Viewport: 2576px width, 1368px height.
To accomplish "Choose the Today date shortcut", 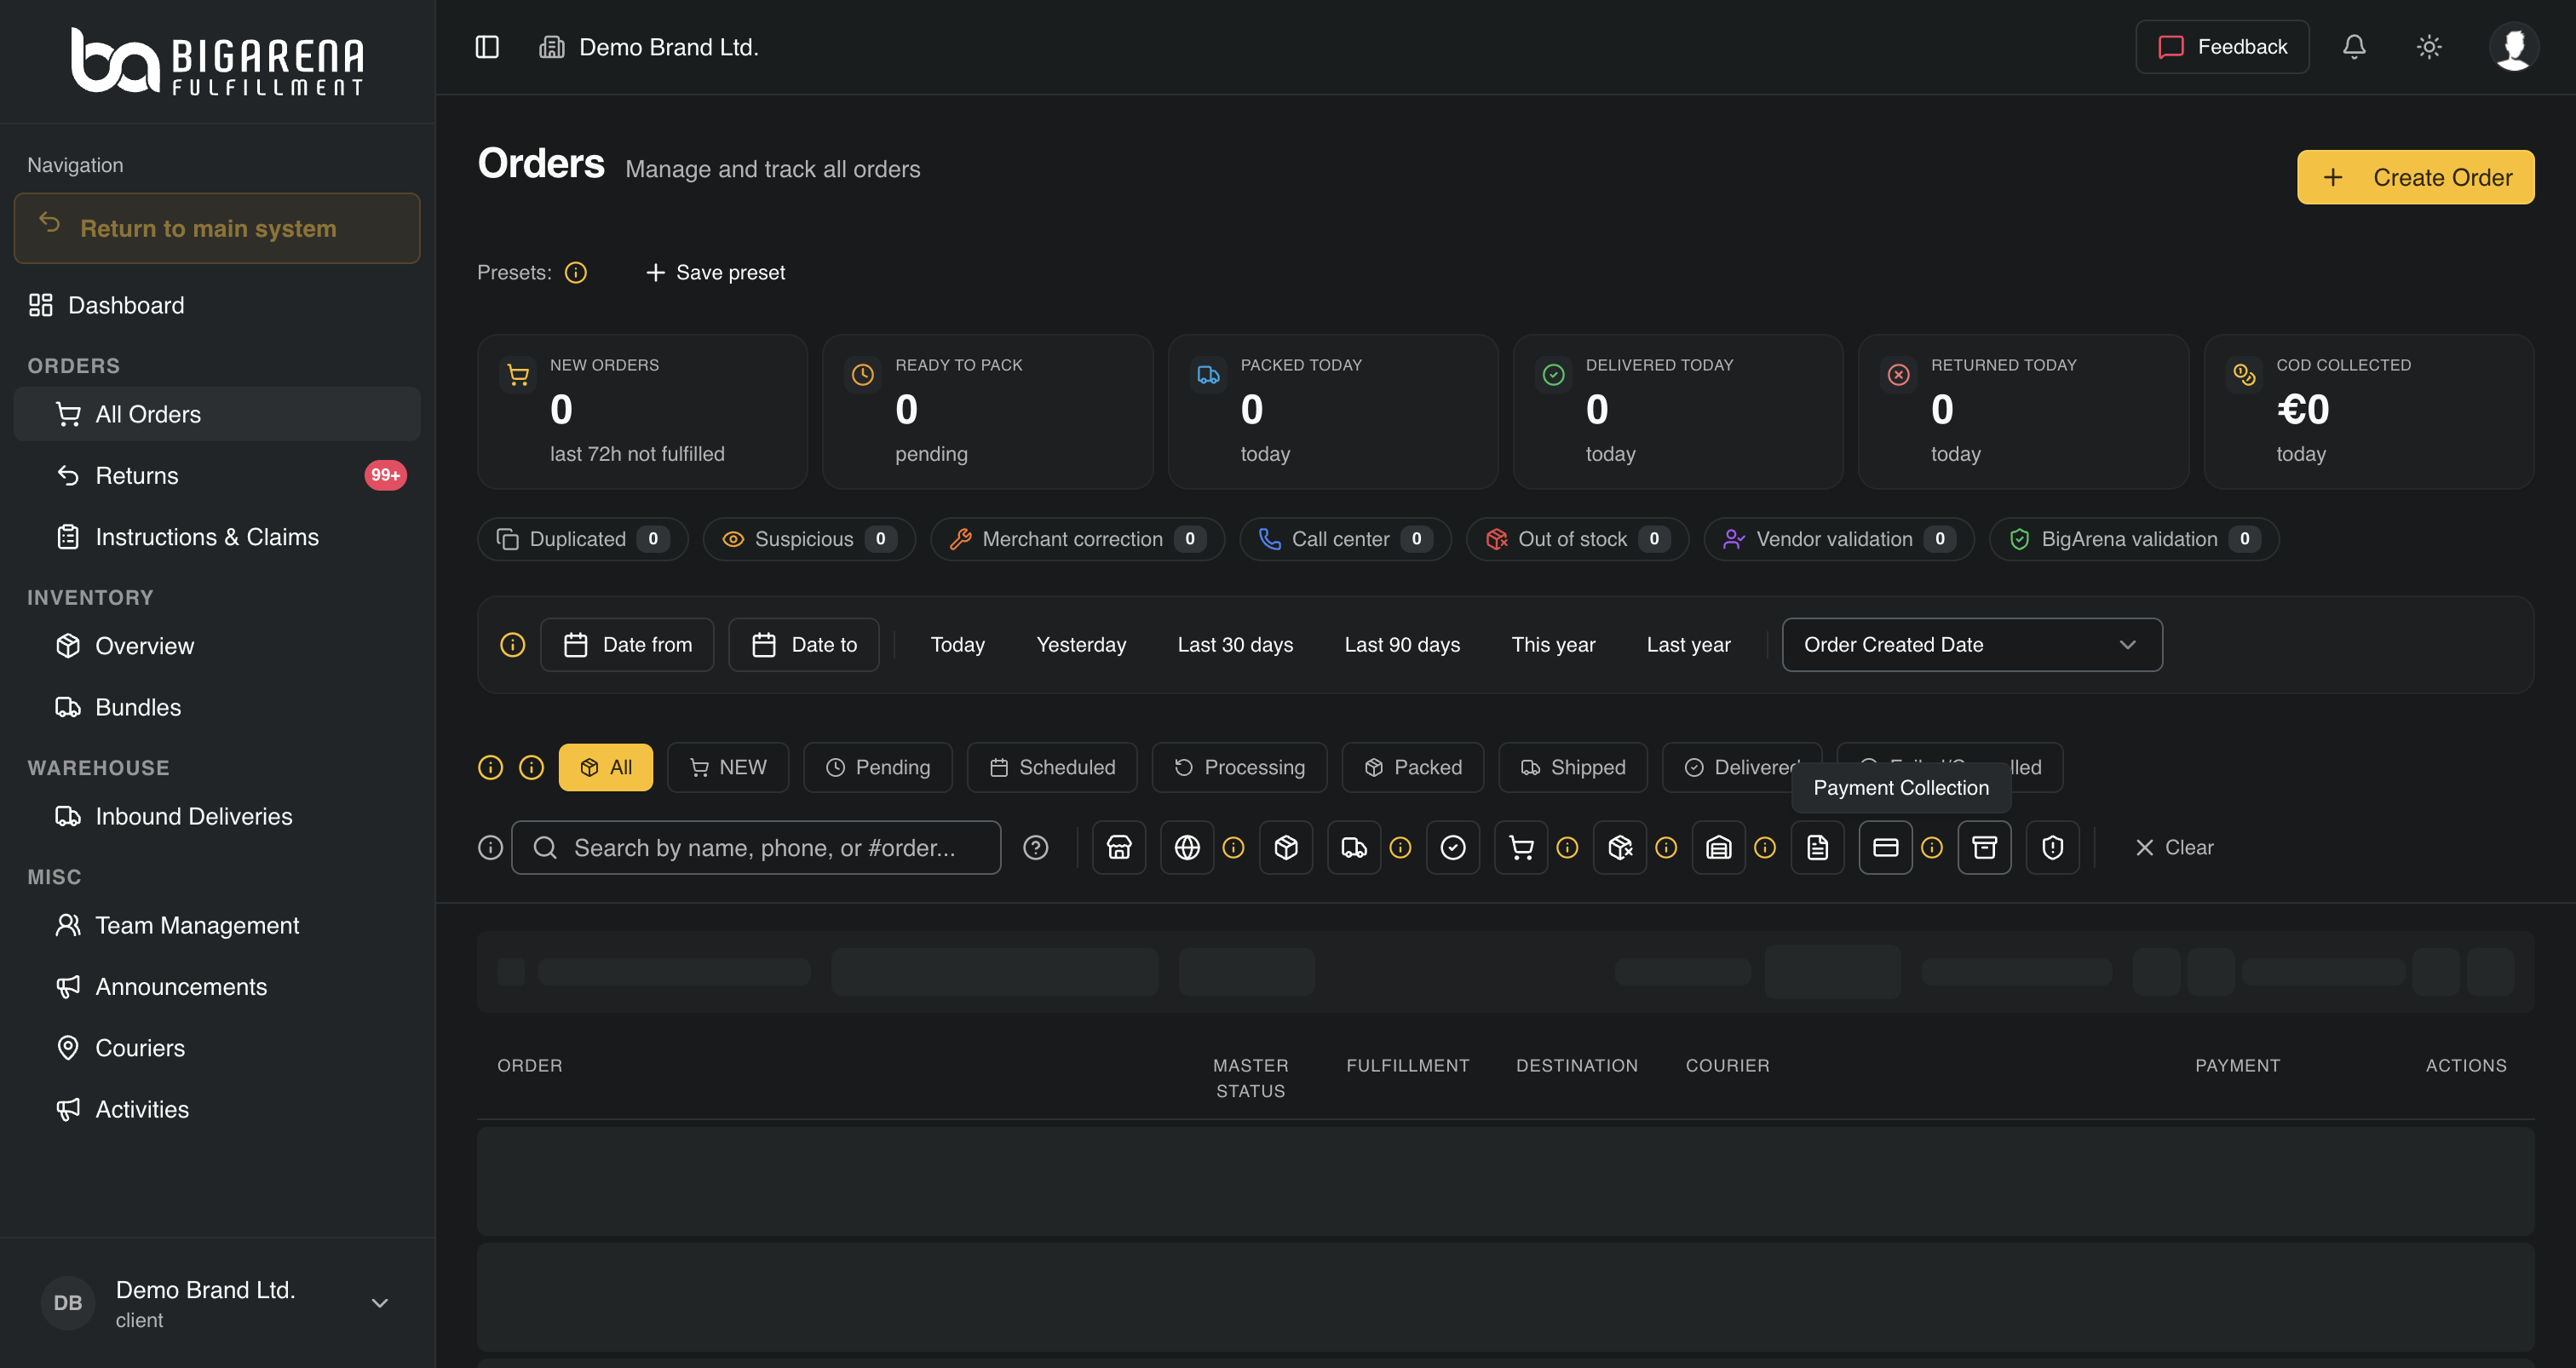I will (x=957, y=645).
